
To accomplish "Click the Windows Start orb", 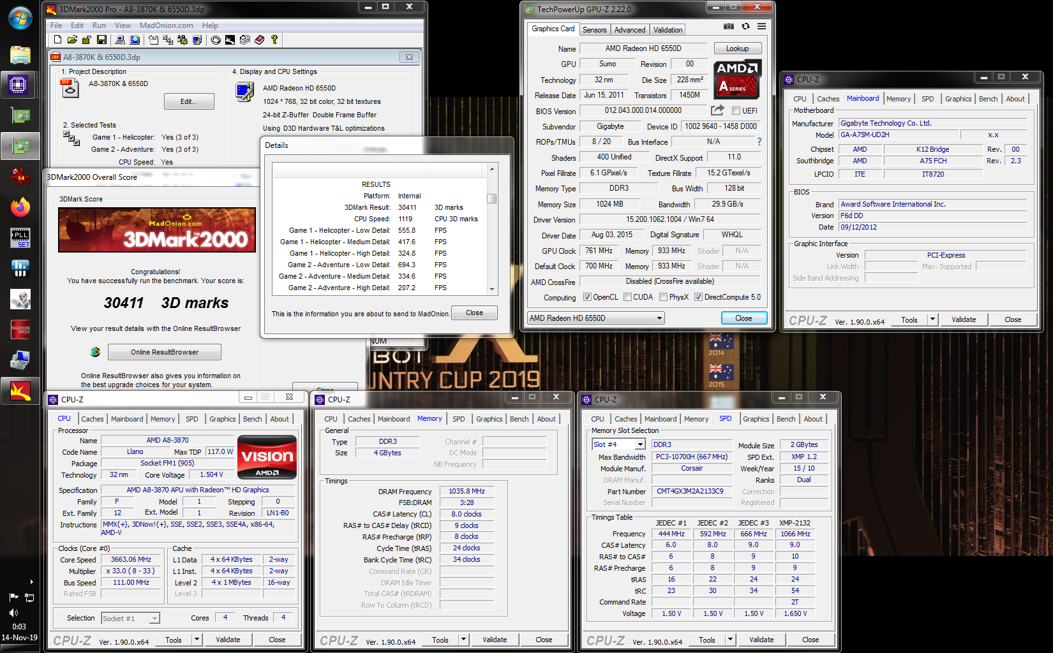I will point(20,18).
